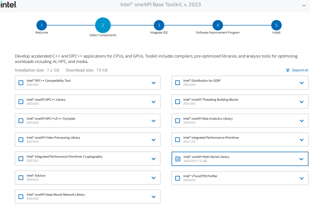Jump to step 3 Integrate IDE
This screenshot has width=310, height=205.
pos(159,25)
